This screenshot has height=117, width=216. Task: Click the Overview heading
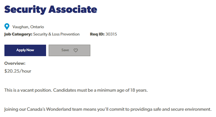coord(15,63)
